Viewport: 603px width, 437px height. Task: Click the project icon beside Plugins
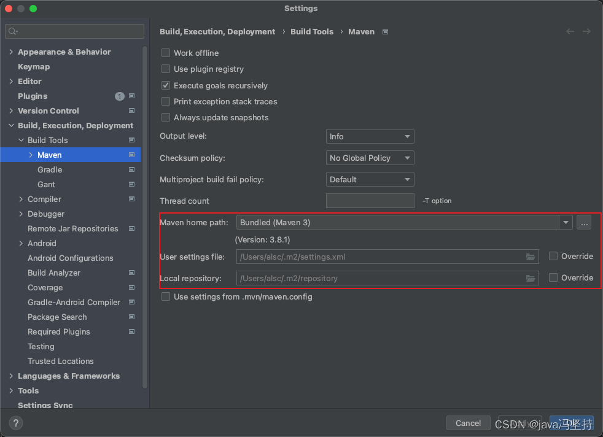131,96
